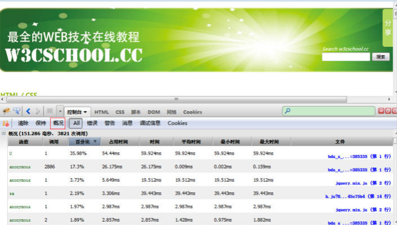Click the Firebug bug icon
This screenshot has height=225, width=397.
point(6,111)
